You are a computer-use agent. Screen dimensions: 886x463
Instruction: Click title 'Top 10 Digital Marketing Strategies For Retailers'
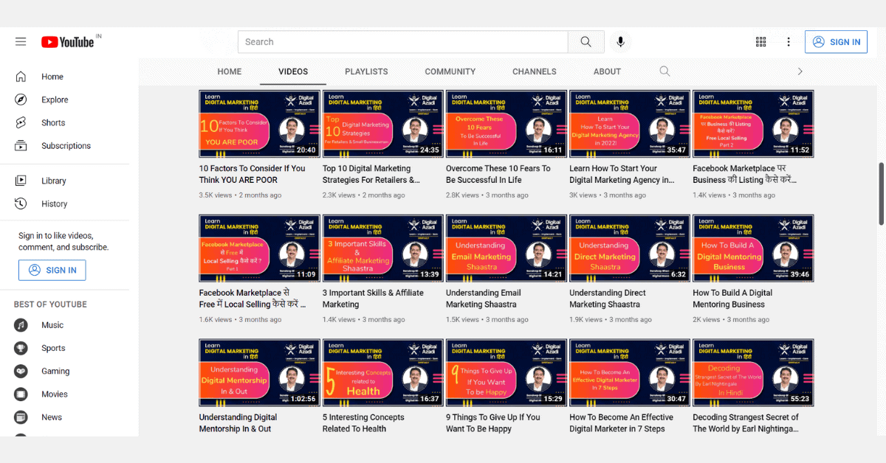(x=371, y=174)
